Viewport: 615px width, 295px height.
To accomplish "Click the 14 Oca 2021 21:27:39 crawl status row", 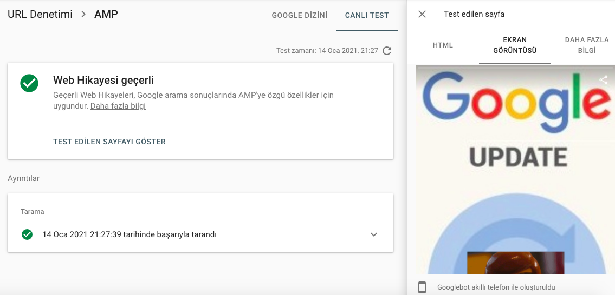I will pyautogui.click(x=200, y=234).
